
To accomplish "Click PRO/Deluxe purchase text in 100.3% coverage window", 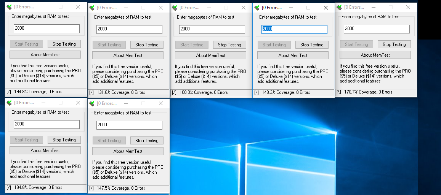I will coord(210,74).
